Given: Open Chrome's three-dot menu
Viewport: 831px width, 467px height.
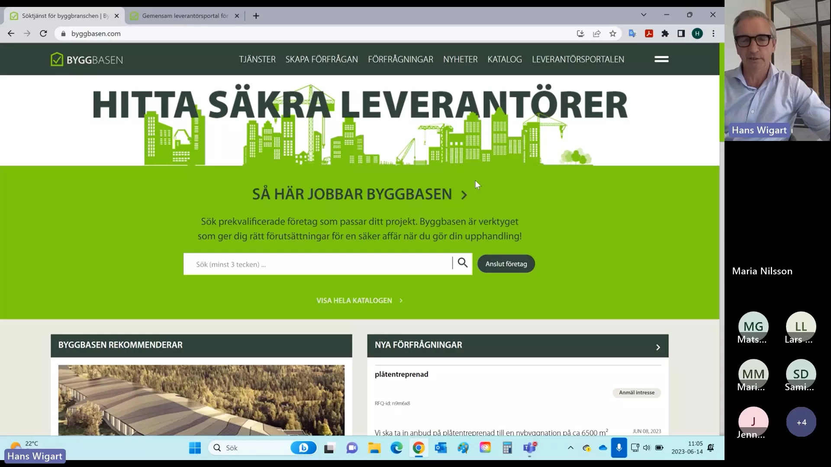Looking at the screenshot, I should pyautogui.click(x=713, y=33).
